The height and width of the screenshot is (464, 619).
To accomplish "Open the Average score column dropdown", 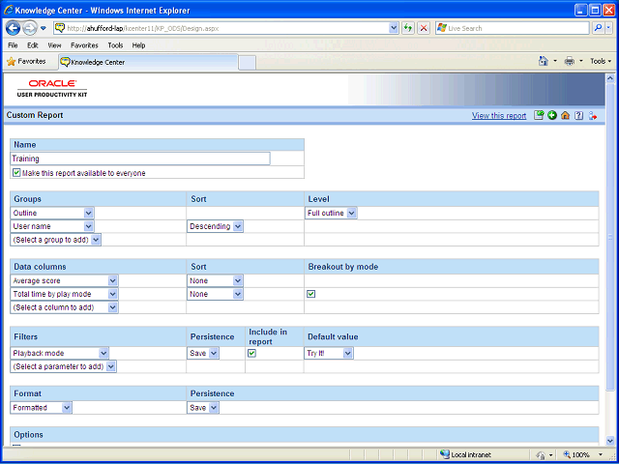I will pyautogui.click(x=65, y=281).
